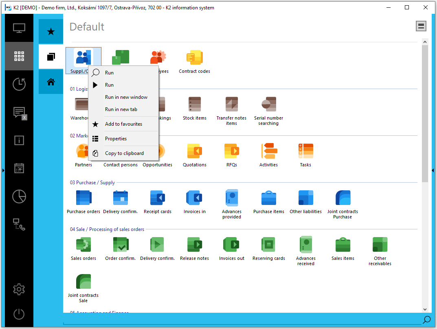The height and width of the screenshot is (329, 437).
Task: Select the module grid sidebar icon
Action: [19, 56]
